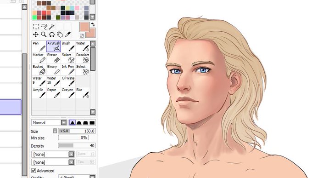
Task: Select the Eraser tool
Action: point(54,58)
